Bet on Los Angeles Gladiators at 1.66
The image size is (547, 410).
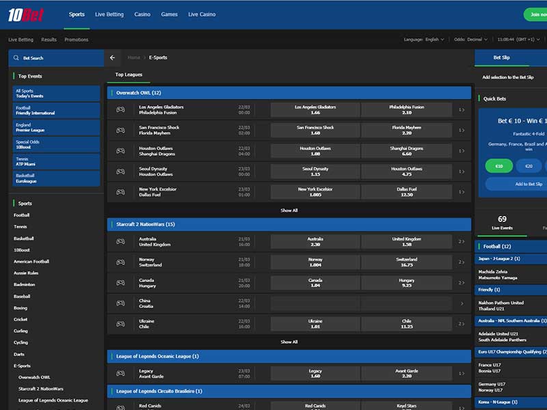pos(315,110)
